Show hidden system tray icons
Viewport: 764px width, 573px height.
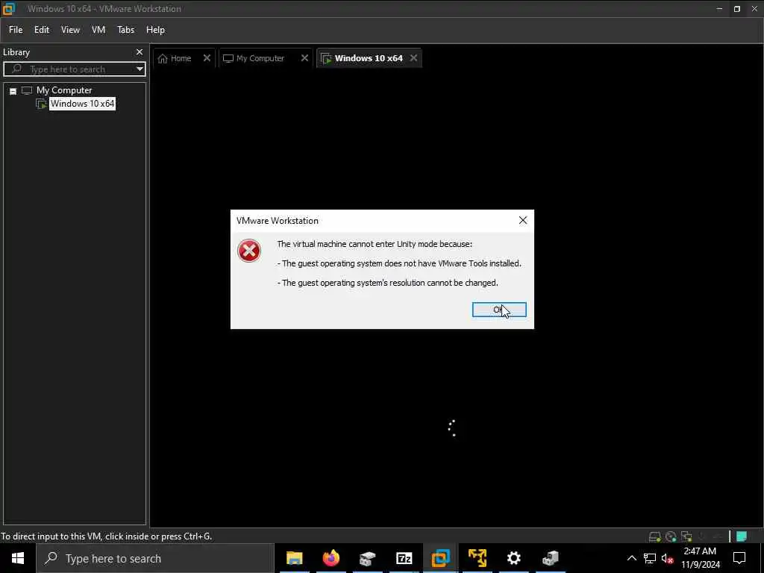pyautogui.click(x=631, y=558)
